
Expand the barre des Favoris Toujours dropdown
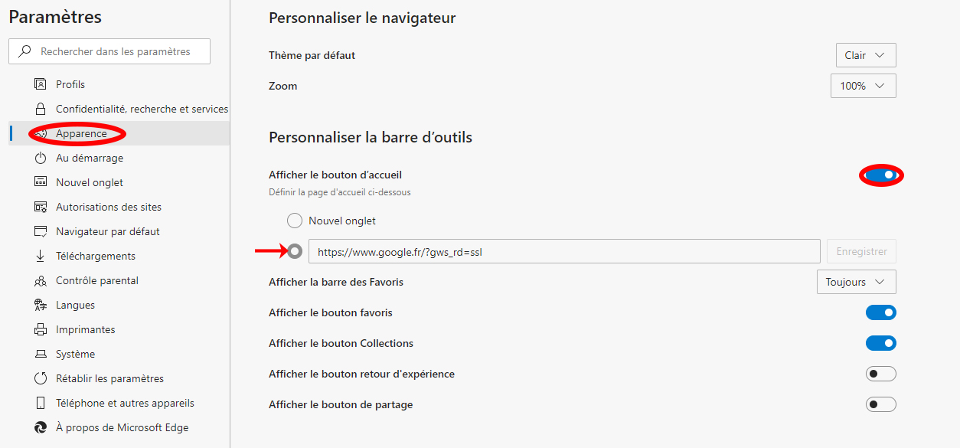click(x=856, y=282)
